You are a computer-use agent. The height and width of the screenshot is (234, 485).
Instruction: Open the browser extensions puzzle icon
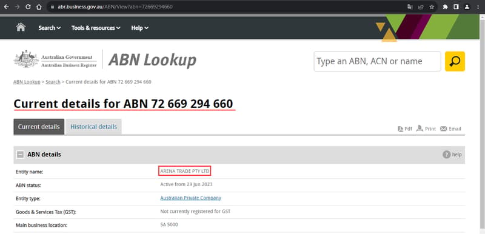click(x=445, y=7)
